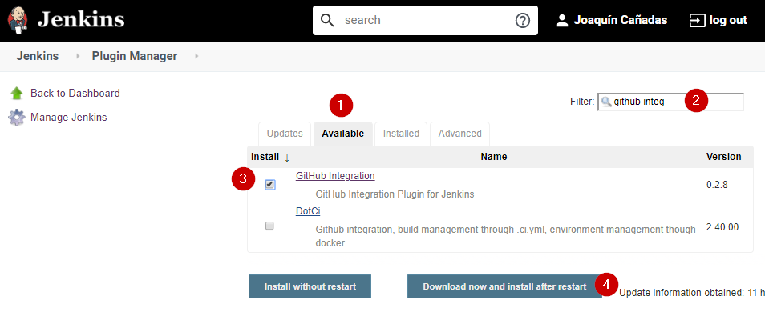Screen dimensions: 765x312
Task: Click the filter magnifier icon
Action: [605, 102]
